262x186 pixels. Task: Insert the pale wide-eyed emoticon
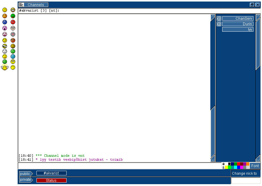point(13,28)
